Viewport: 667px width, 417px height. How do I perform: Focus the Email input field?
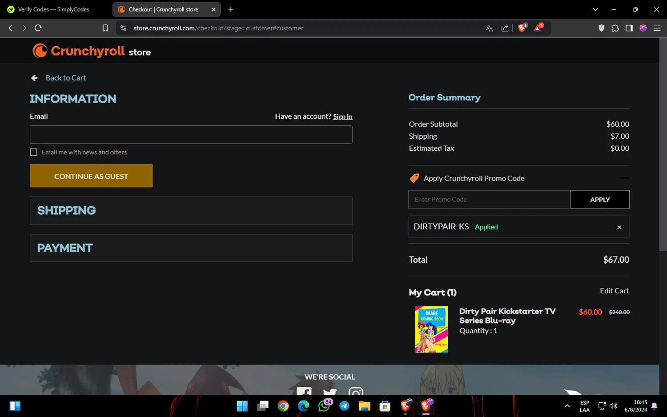[x=191, y=135]
